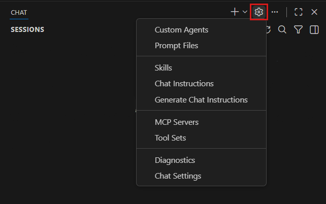Screen dimensions: 326x204
Task: Select Custom Agents from the menu
Action: (x=181, y=29)
